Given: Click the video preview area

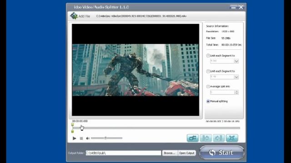Looking at the screenshot, I should [x=135, y=70].
